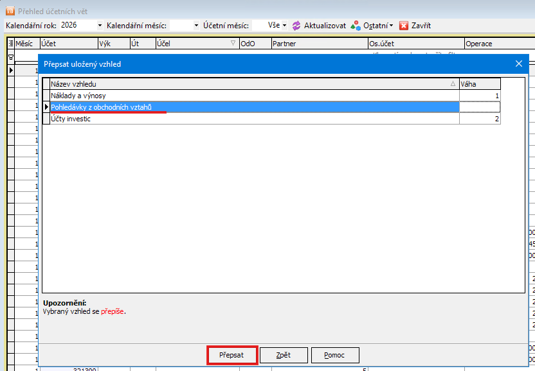
Task: Open the Ostatní colored-circles menu
Action: pyautogui.click(x=356, y=26)
